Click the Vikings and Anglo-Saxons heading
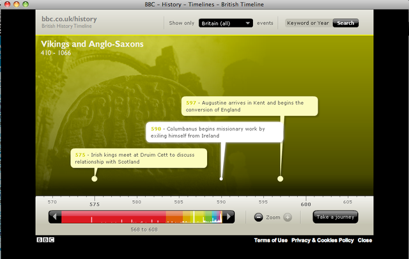Screen dimensions: 409x259 coord(92,44)
